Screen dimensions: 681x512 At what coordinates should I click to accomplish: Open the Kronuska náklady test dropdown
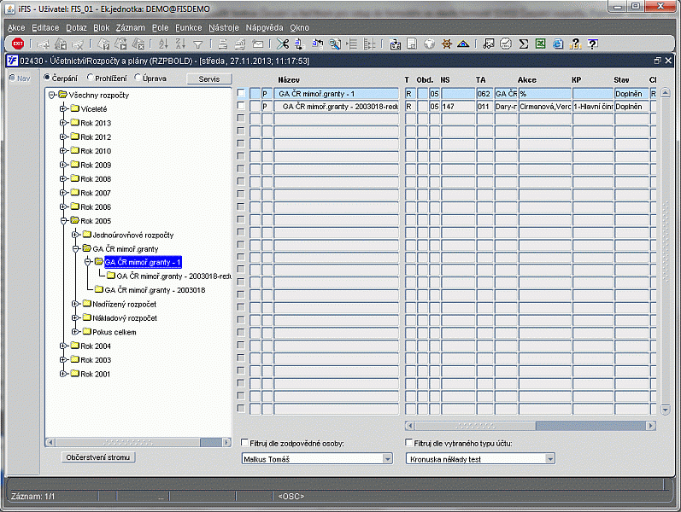coord(549,458)
